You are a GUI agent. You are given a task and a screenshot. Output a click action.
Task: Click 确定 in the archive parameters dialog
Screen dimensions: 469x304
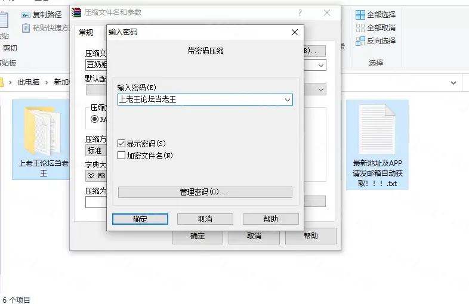coord(198,236)
